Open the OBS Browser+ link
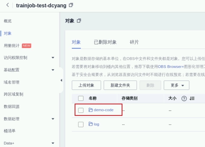 [x=171, y=67]
